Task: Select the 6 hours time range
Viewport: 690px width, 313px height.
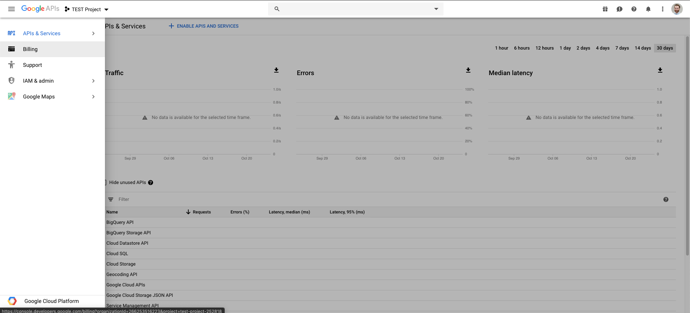Action: tap(522, 48)
